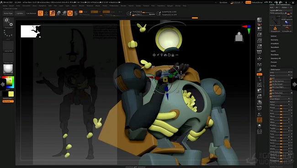Select the EraserBrush tool thumbnail

click(x=287, y=29)
